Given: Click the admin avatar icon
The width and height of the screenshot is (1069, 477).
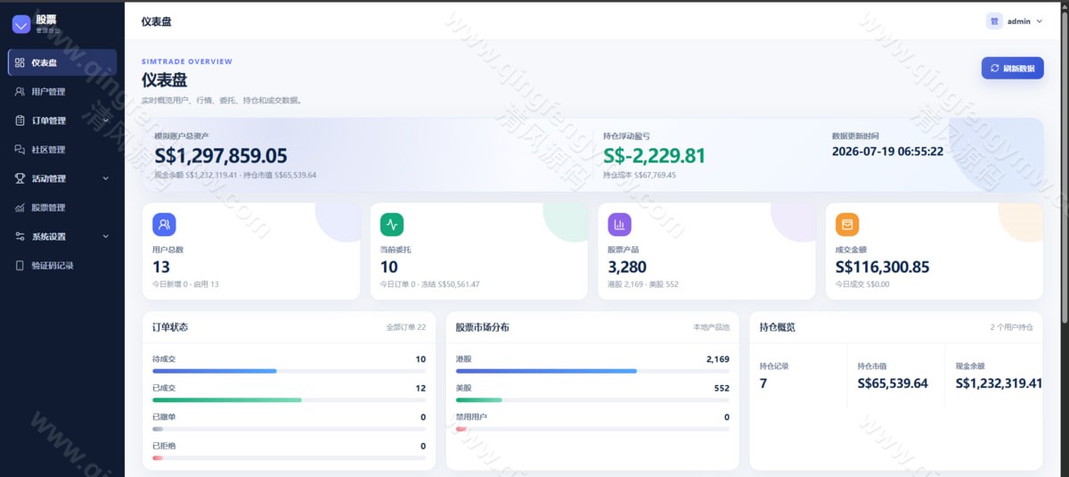Looking at the screenshot, I should tap(994, 21).
